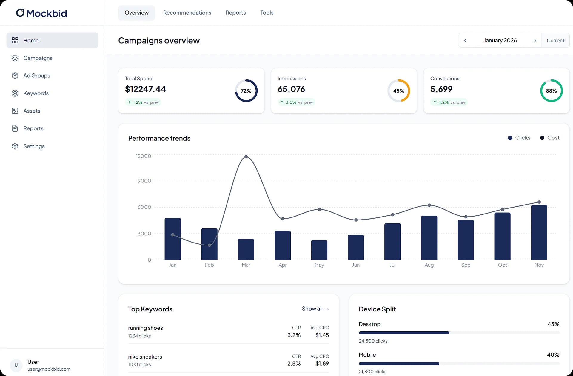Click the sidebar Reports document icon
The image size is (573, 376).
click(15, 128)
